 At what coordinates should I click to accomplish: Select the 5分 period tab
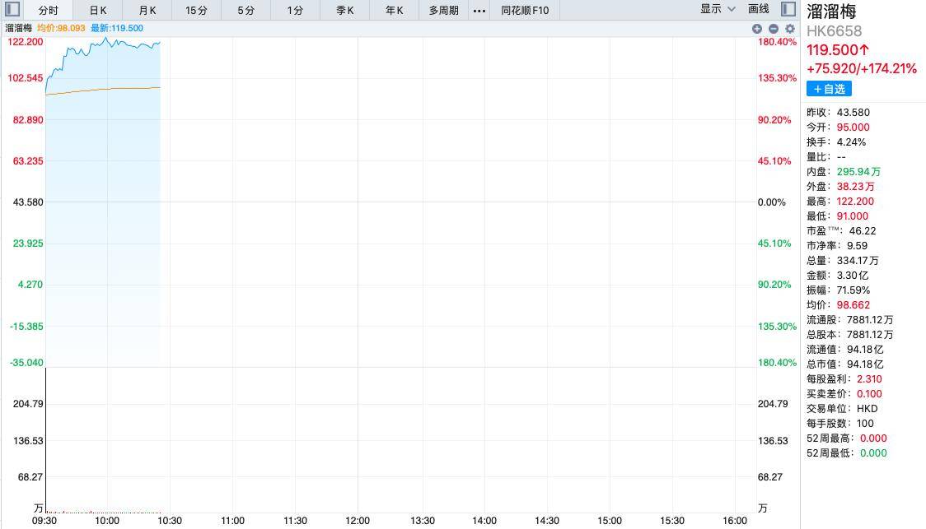coord(246,11)
